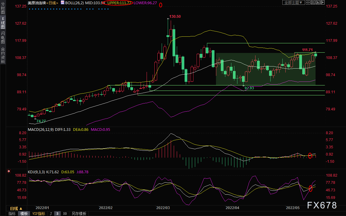Open 合约资料 from the sidebar
Image resolution: width=346 pixels, height=216 pixels.
[x=3, y=55]
